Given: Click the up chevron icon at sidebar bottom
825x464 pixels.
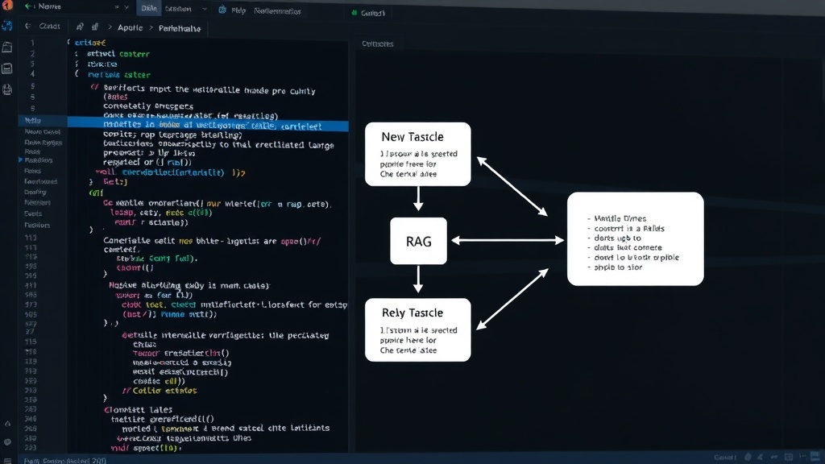Looking at the screenshot, I should tap(7, 424).
